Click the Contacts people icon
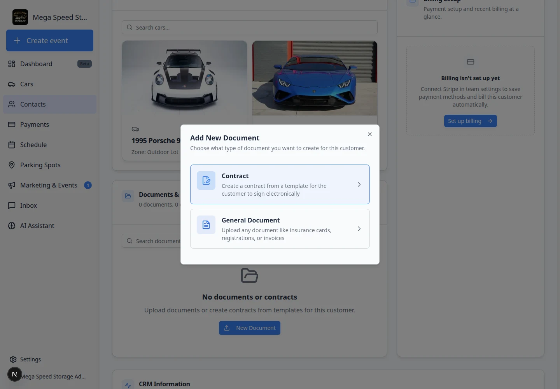Screen dimensions: 560x389 pyautogui.click(x=12, y=104)
